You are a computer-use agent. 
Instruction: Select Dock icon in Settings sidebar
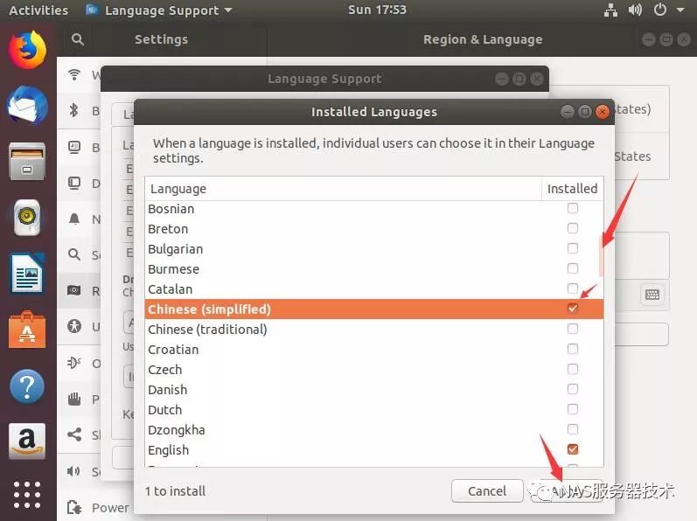(74, 183)
